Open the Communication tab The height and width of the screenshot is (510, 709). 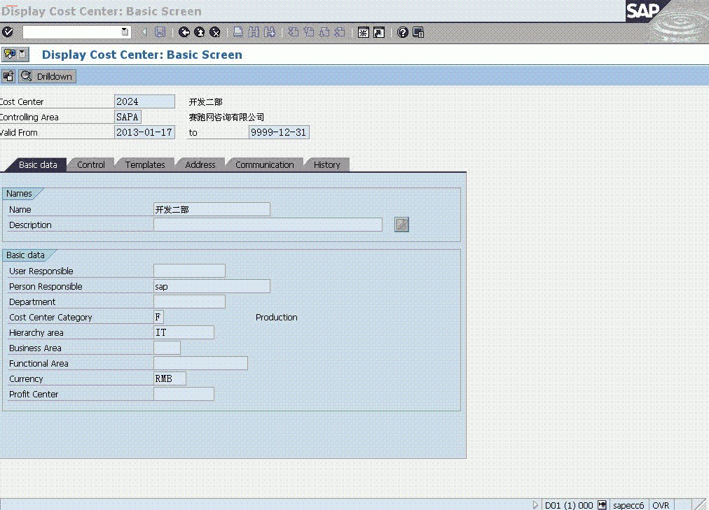265,164
